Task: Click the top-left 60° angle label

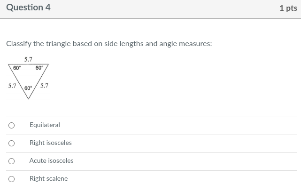Action: pyautogui.click(x=17, y=68)
